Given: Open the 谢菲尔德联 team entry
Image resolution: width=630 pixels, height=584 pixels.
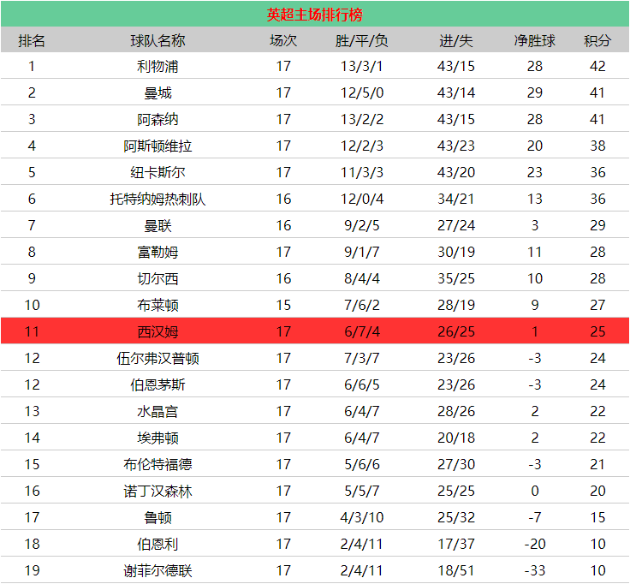Looking at the screenshot, I should (157, 570).
